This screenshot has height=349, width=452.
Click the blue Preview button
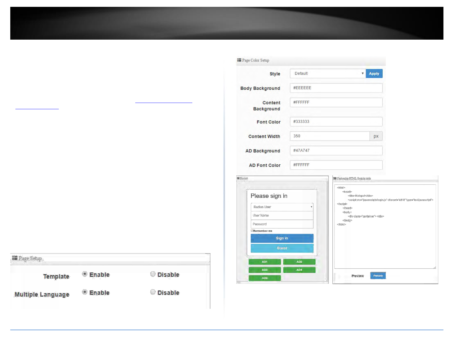[378, 276]
